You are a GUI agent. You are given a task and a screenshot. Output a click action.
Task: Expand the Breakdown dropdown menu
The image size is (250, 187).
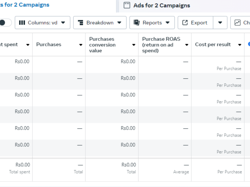pyautogui.click(x=100, y=22)
